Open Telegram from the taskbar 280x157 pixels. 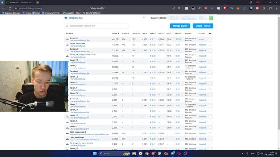click(x=173, y=154)
